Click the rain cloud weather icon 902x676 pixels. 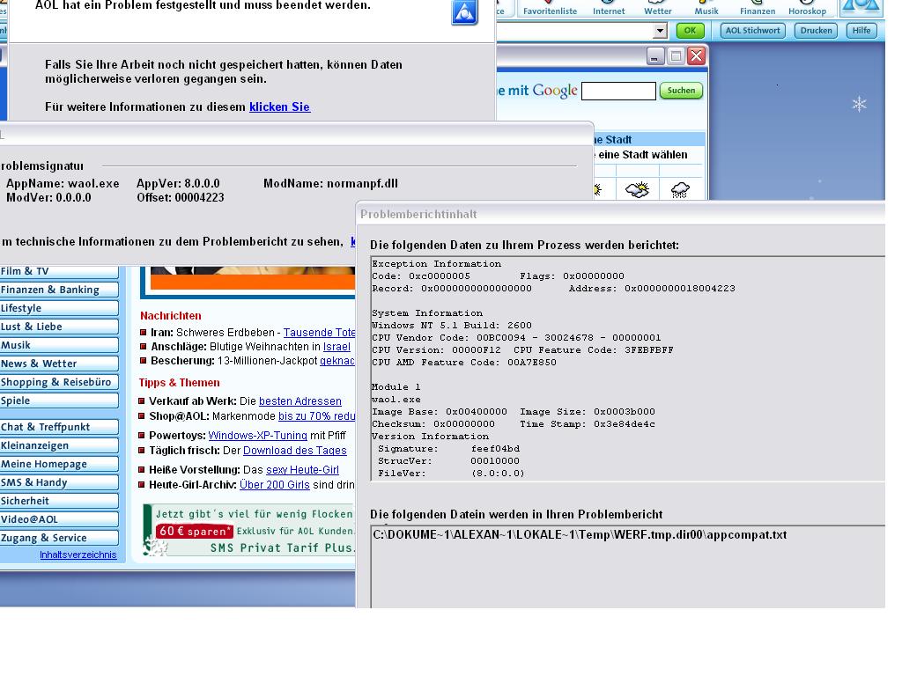[680, 190]
